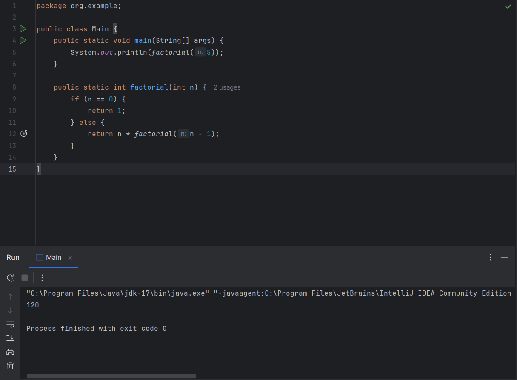
Task: Rerun the Main configuration
Action: (x=11, y=278)
